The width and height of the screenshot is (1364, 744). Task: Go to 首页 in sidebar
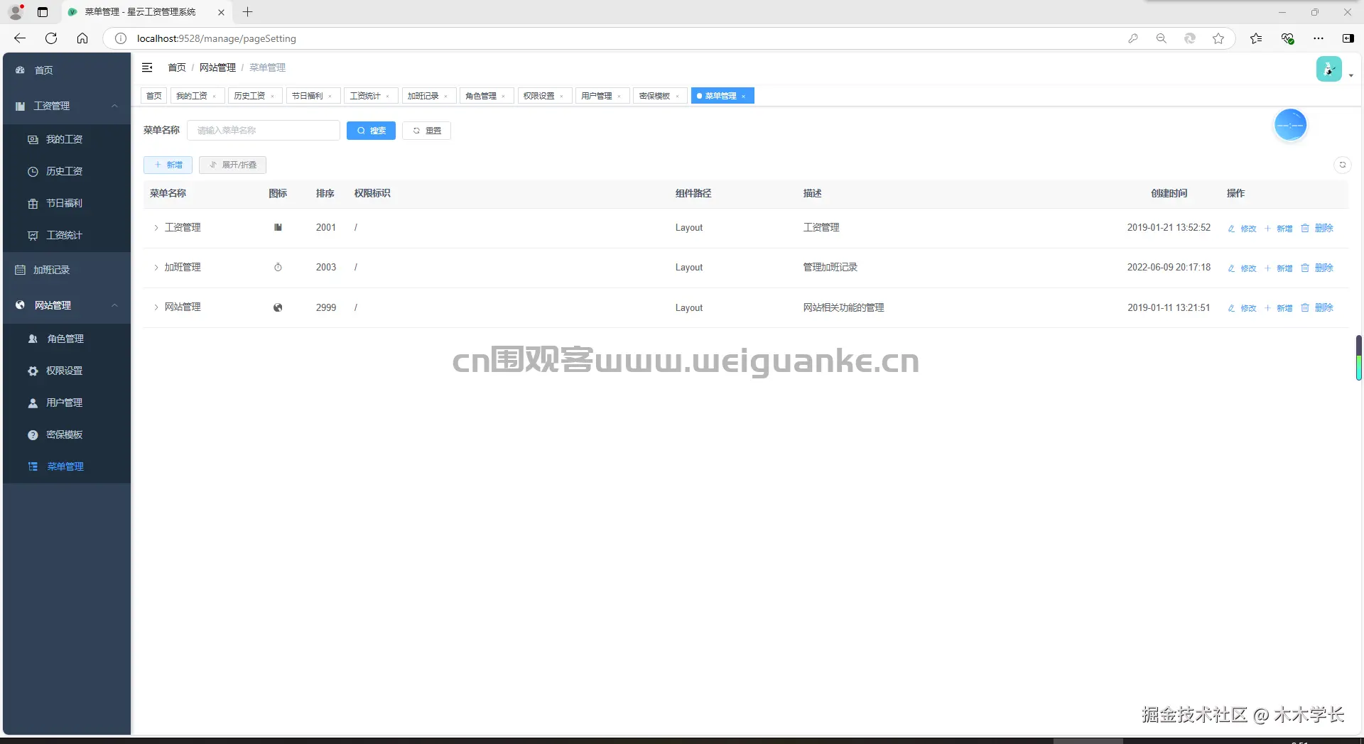(67, 70)
